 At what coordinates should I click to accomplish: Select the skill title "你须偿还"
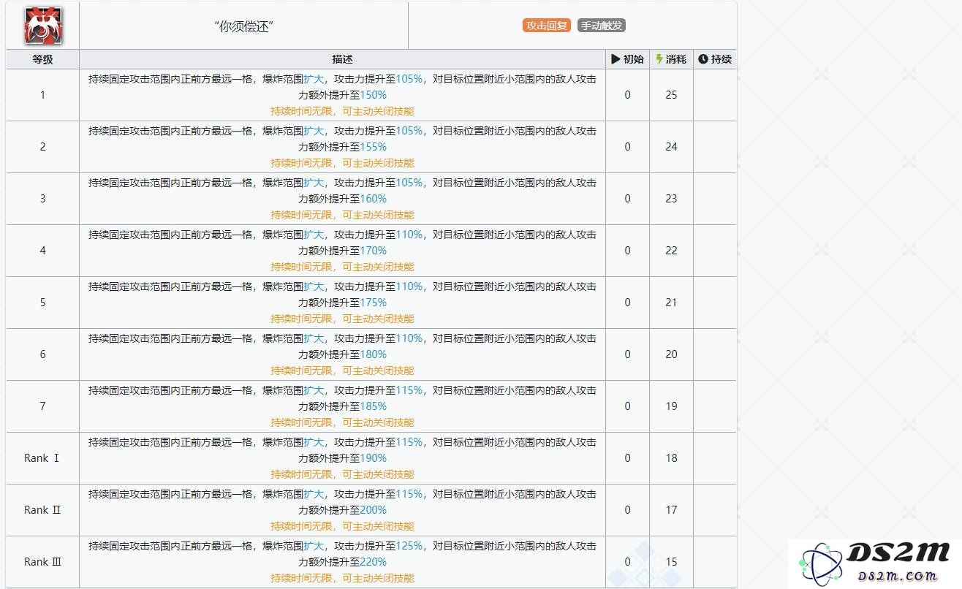tap(243, 26)
